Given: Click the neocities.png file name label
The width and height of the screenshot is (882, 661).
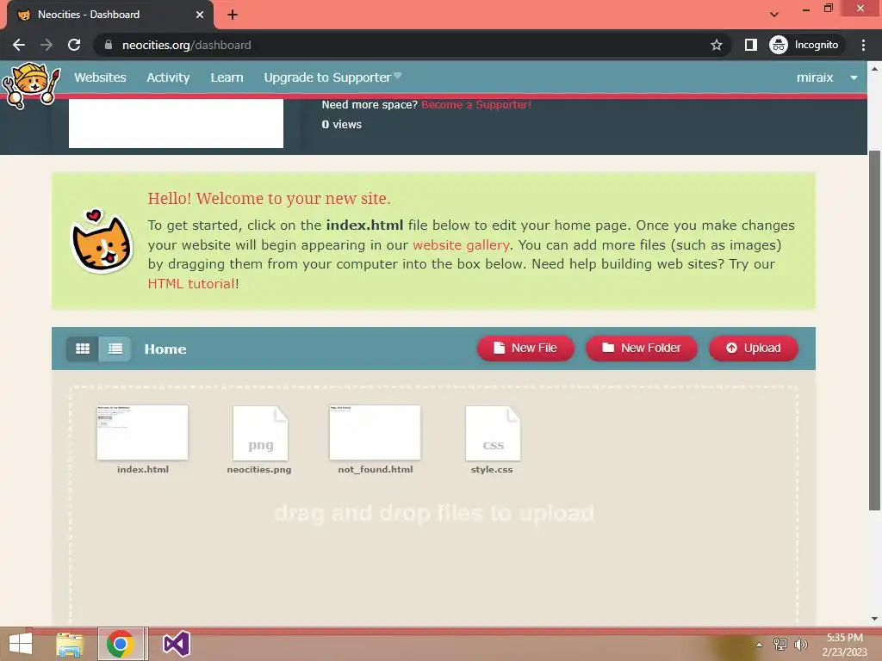Looking at the screenshot, I should tap(259, 469).
